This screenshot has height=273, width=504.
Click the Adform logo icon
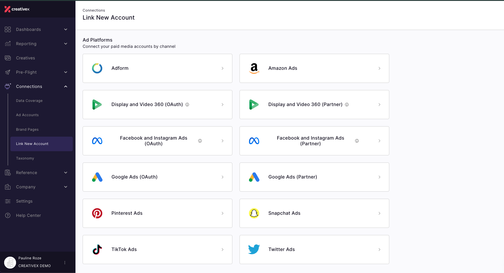pos(97,68)
